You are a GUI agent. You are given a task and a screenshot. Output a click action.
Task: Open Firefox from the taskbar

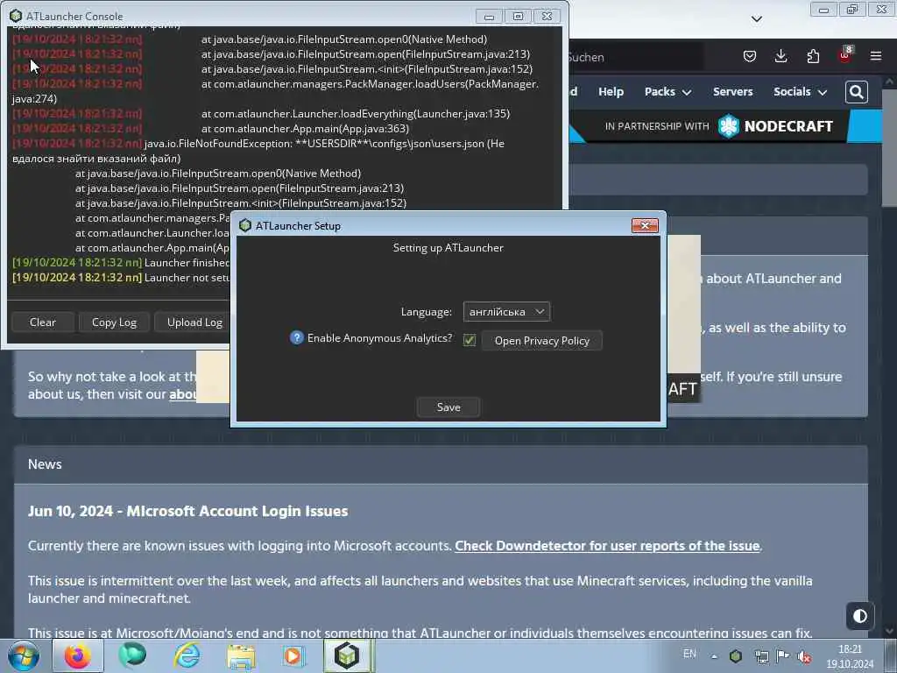point(77,655)
